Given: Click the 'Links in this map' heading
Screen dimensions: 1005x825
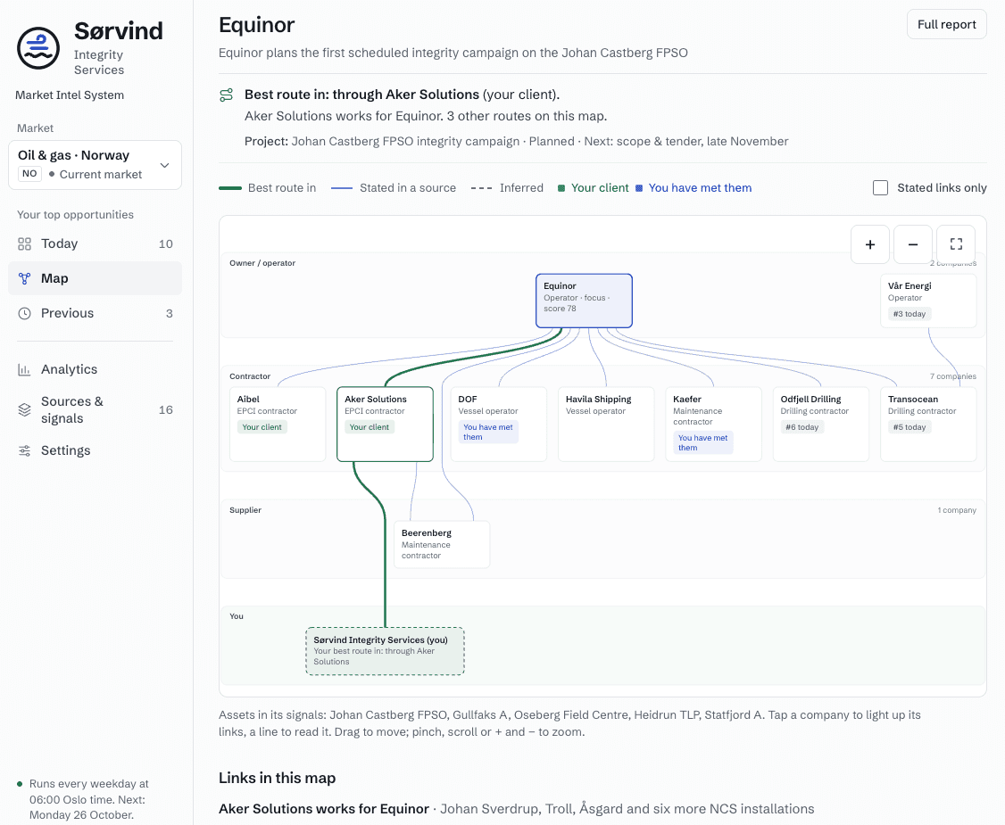Looking at the screenshot, I should coord(277,778).
